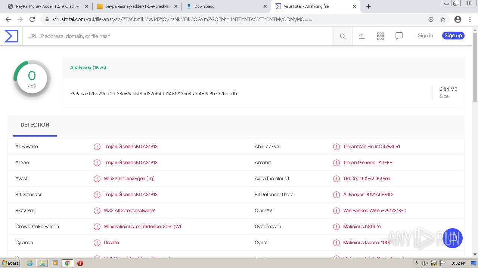Click Cybereason result Malicious.b8f42c

pos(362,227)
